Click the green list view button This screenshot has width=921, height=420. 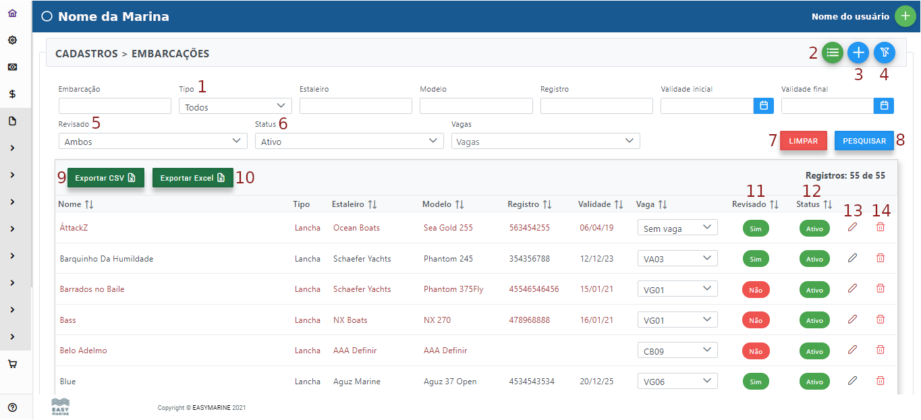[833, 53]
